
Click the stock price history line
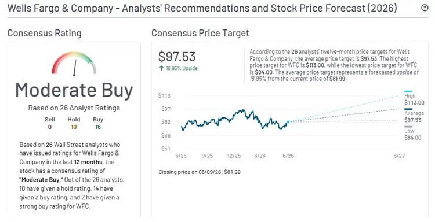point(234,120)
